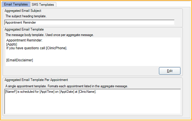Click "Aggregated Email Template Per Appointment" heading
The image size is (192, 121).
(36, 80)
